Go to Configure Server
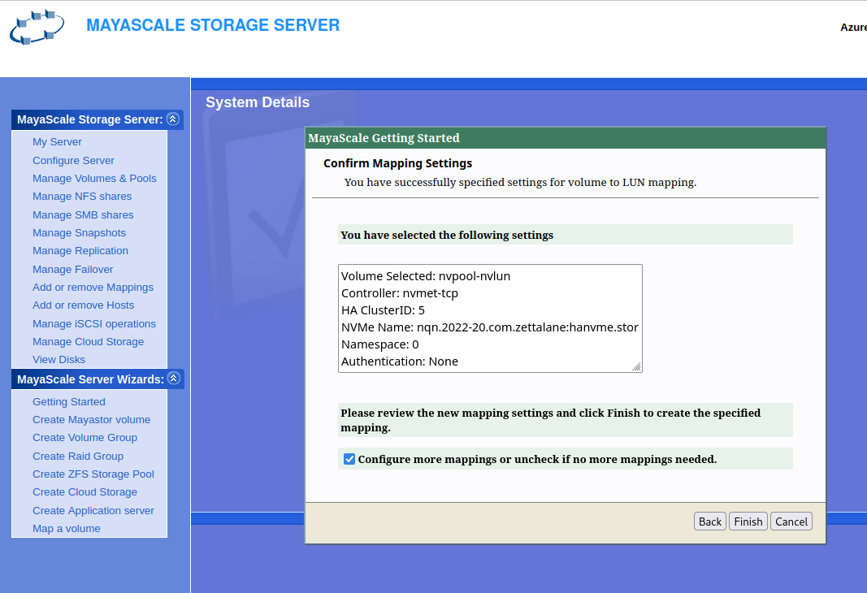Image resolution: width=867 pixels, height=593 pixels. click(x=73, y=161)
